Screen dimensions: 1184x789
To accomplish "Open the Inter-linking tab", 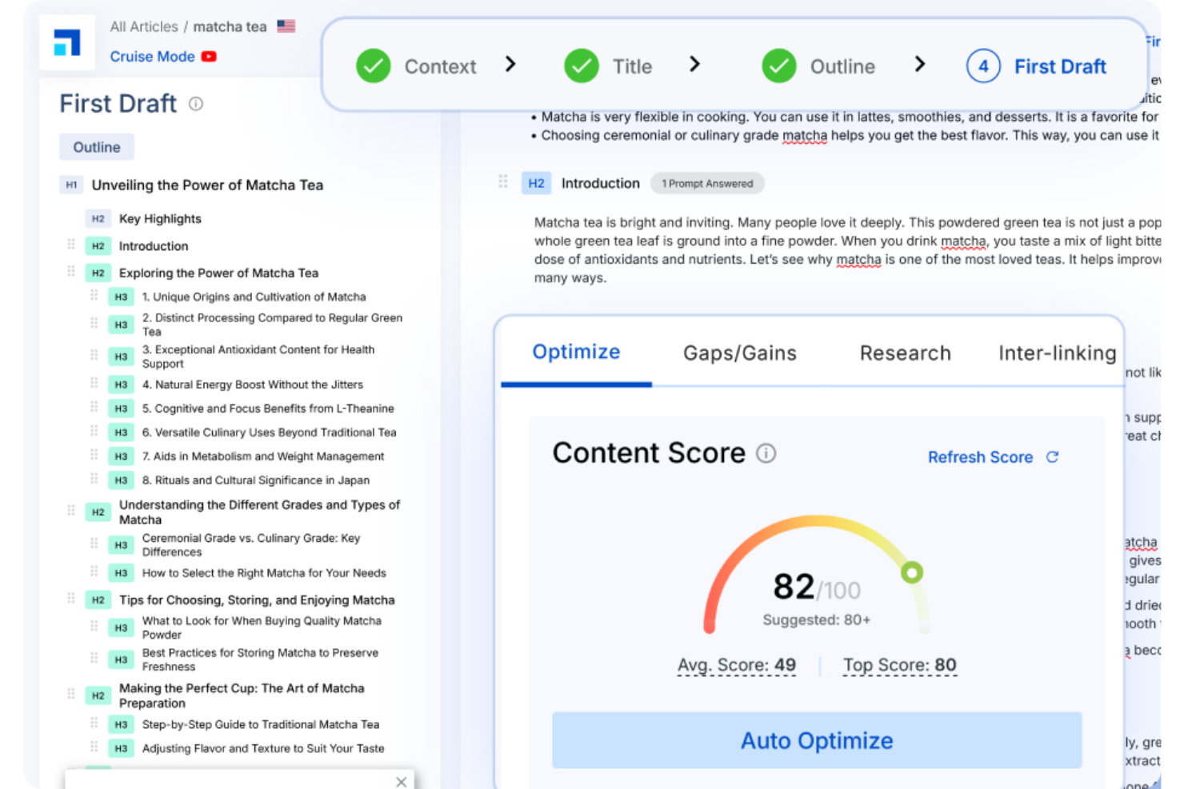I will pos(1057,353).
